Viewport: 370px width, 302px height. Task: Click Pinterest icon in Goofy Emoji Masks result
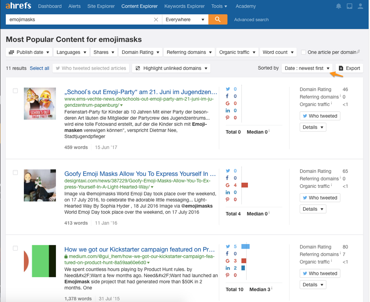[x=228, y=200]
